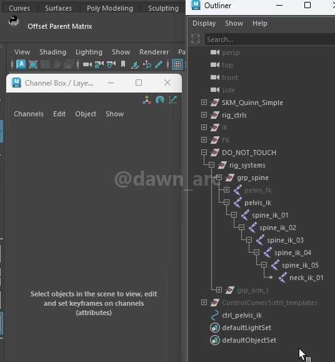Open the Surfaces shelf tab

click(58, 8)
